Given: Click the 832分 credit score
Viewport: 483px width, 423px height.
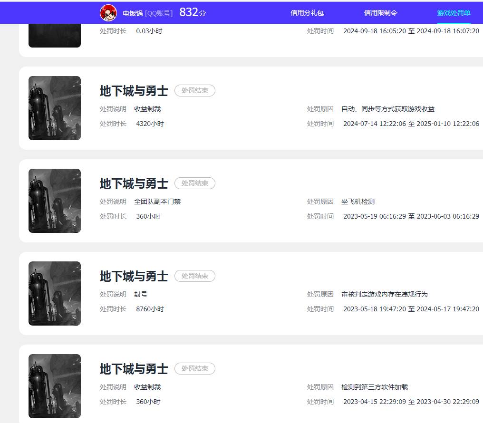Looking at the screenshot, I should (190, 12).
